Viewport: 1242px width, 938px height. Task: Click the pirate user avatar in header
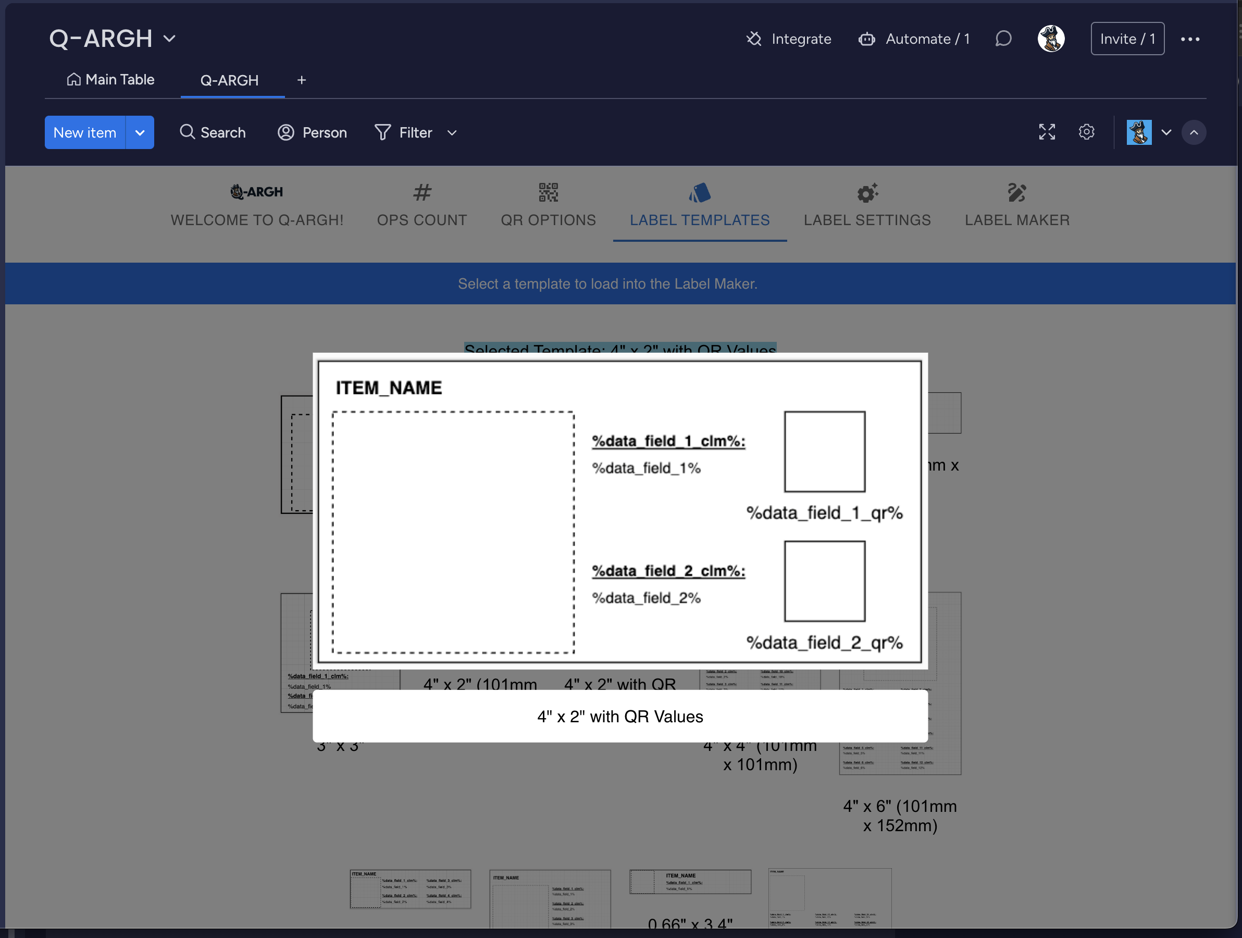tap(1050, 39)
